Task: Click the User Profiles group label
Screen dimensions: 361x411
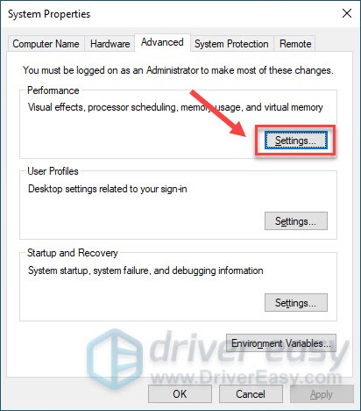Action: (53, 171)
